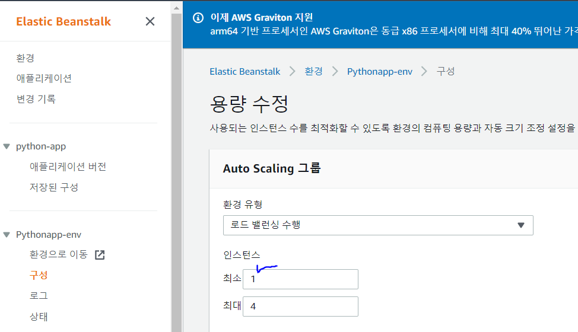The width and height of the screenshot is (578, 332).
Task: Open external link icon next to 환경으로 이동
Action: tap(100, 255)
